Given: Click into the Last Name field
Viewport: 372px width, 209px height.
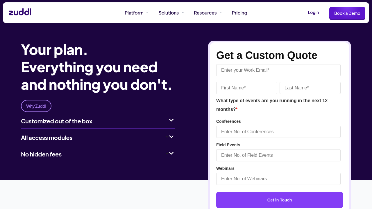Looking at the screenshot, I should click(310, 88).
